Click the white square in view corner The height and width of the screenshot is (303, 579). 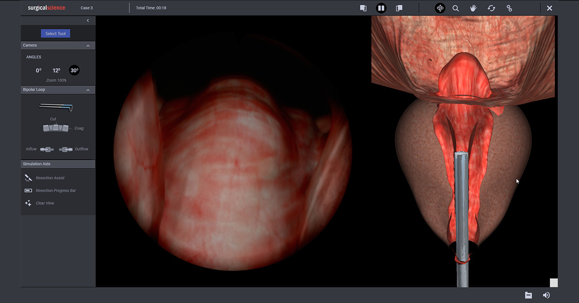[x=553, y=283]
